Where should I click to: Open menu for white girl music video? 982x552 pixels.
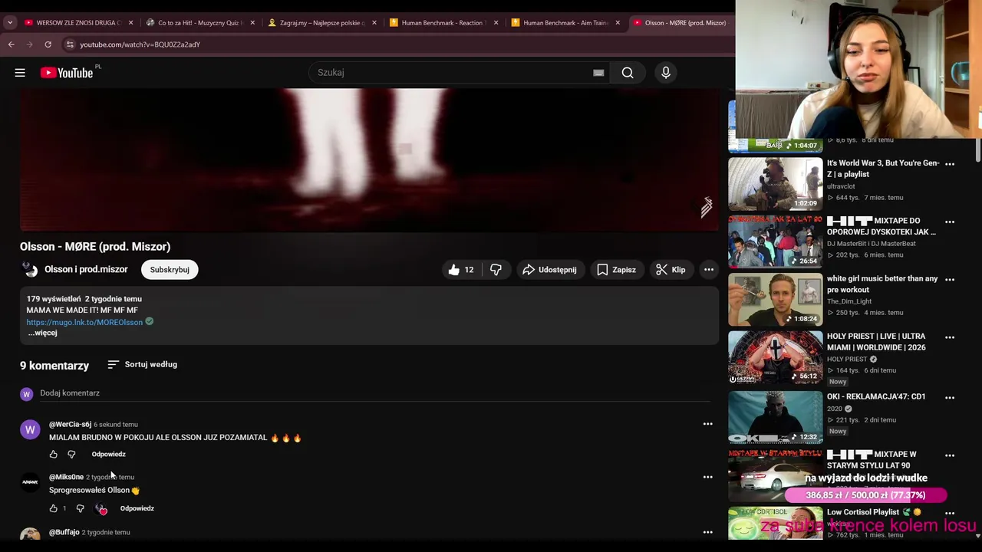[950, 280]
